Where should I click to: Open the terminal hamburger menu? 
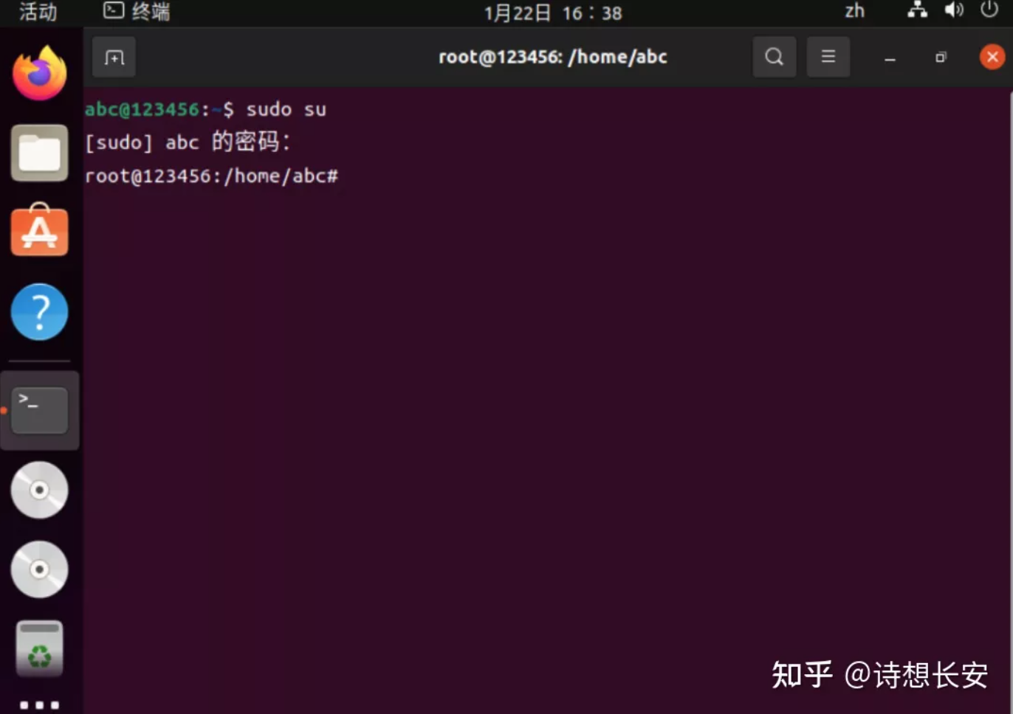click(x=828, y=57)
